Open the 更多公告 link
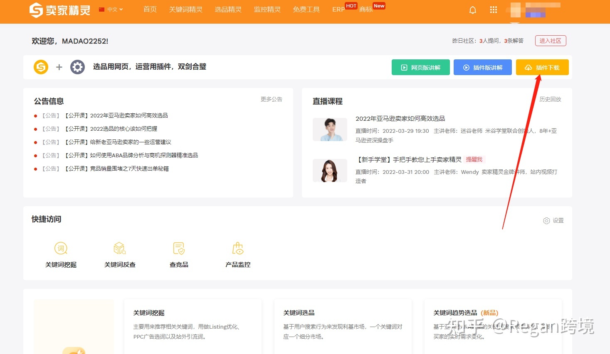The width and height of the screenshot is (610, 354). tap(271, 99)
